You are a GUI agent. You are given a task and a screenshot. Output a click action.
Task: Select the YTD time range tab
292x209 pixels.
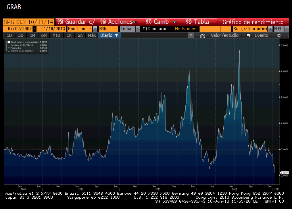[x=56, y=35]
